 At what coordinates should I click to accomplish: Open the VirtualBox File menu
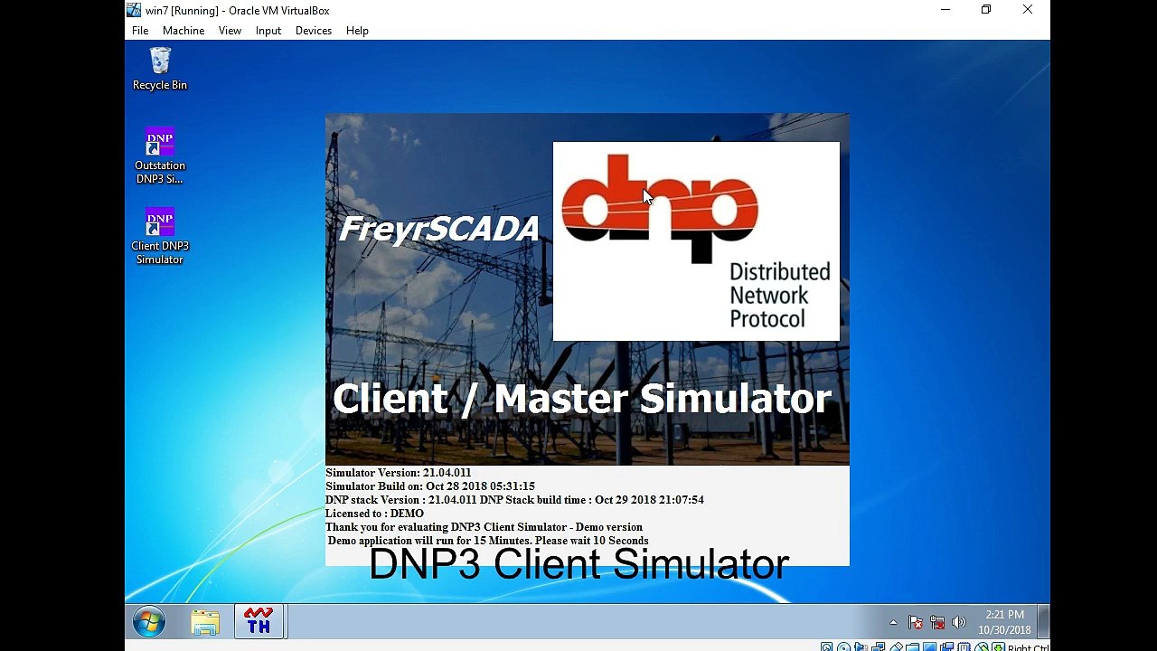point(140,31)
